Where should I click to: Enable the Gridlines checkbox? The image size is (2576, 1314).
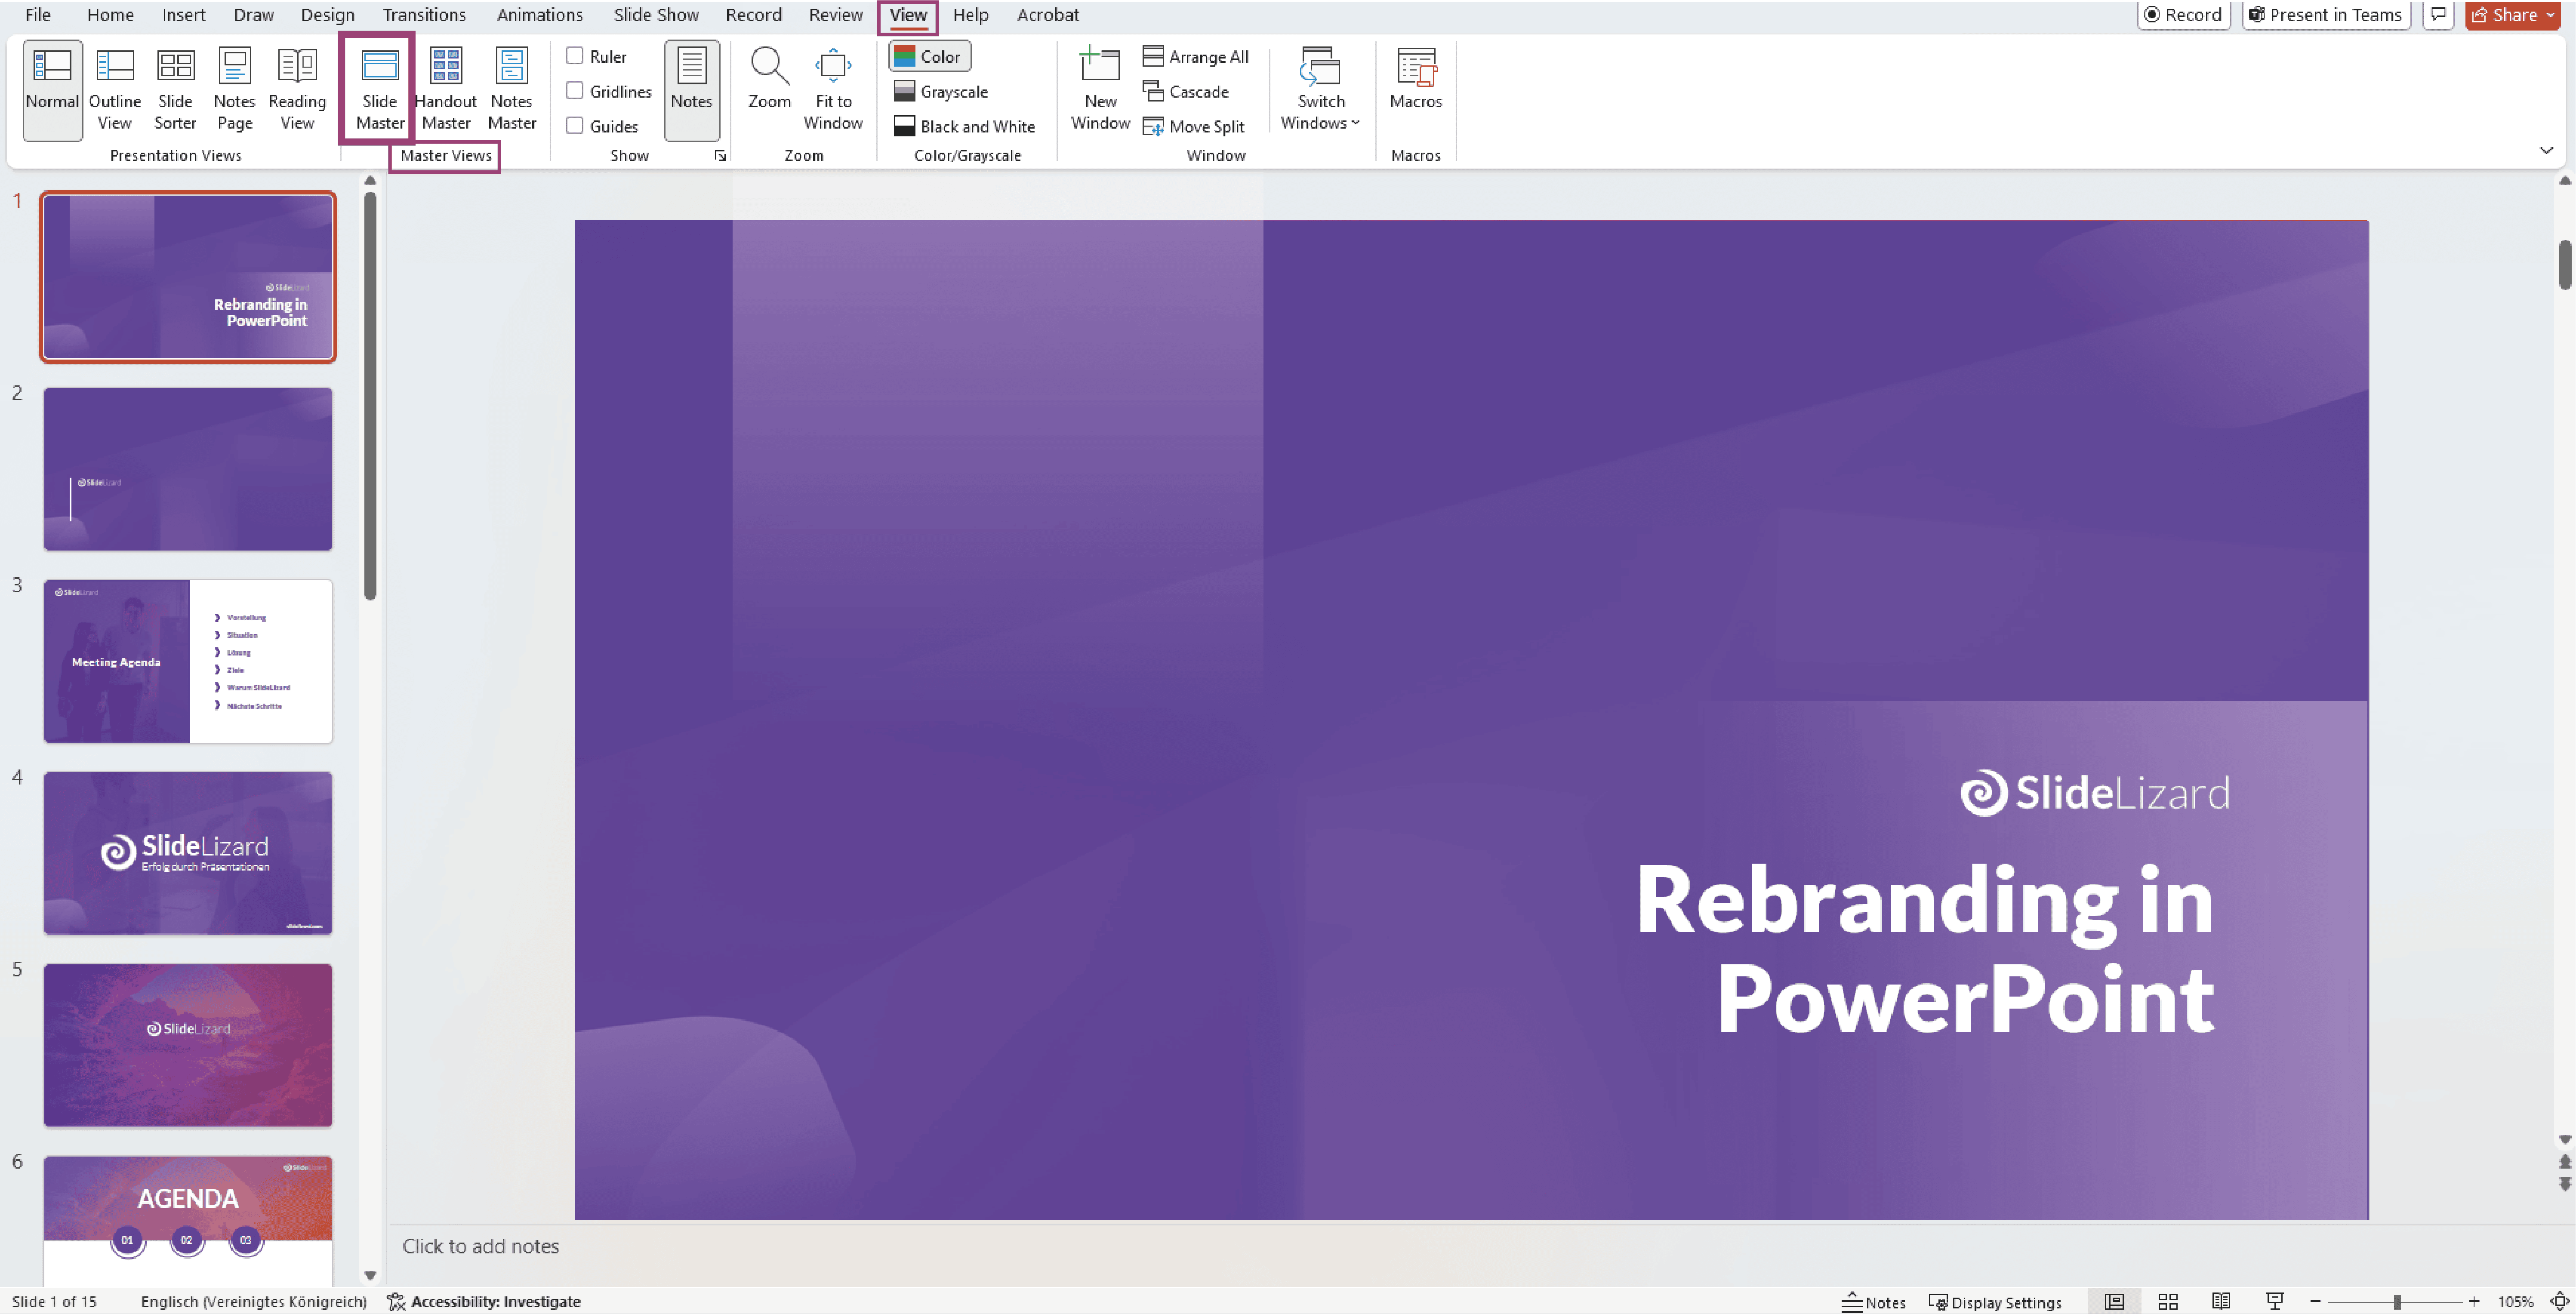(x=575, y=91)
